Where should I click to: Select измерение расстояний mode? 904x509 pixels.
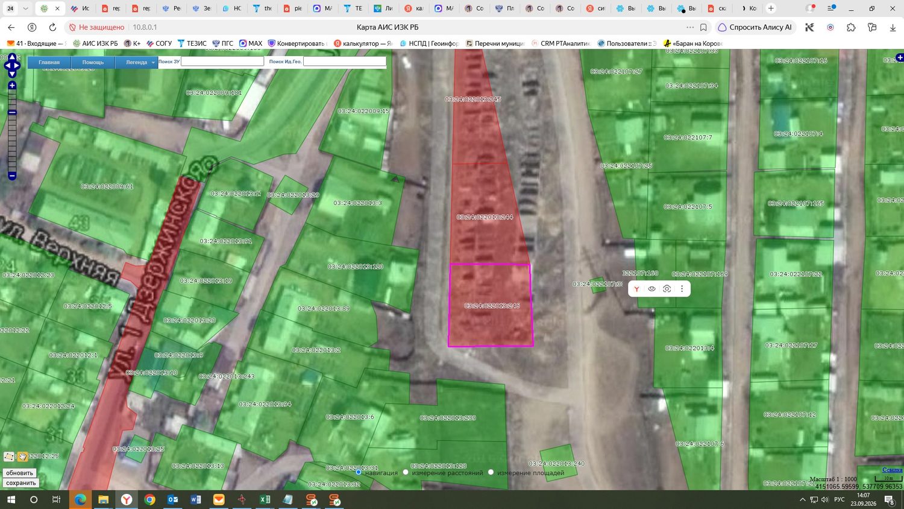(406, 472)
